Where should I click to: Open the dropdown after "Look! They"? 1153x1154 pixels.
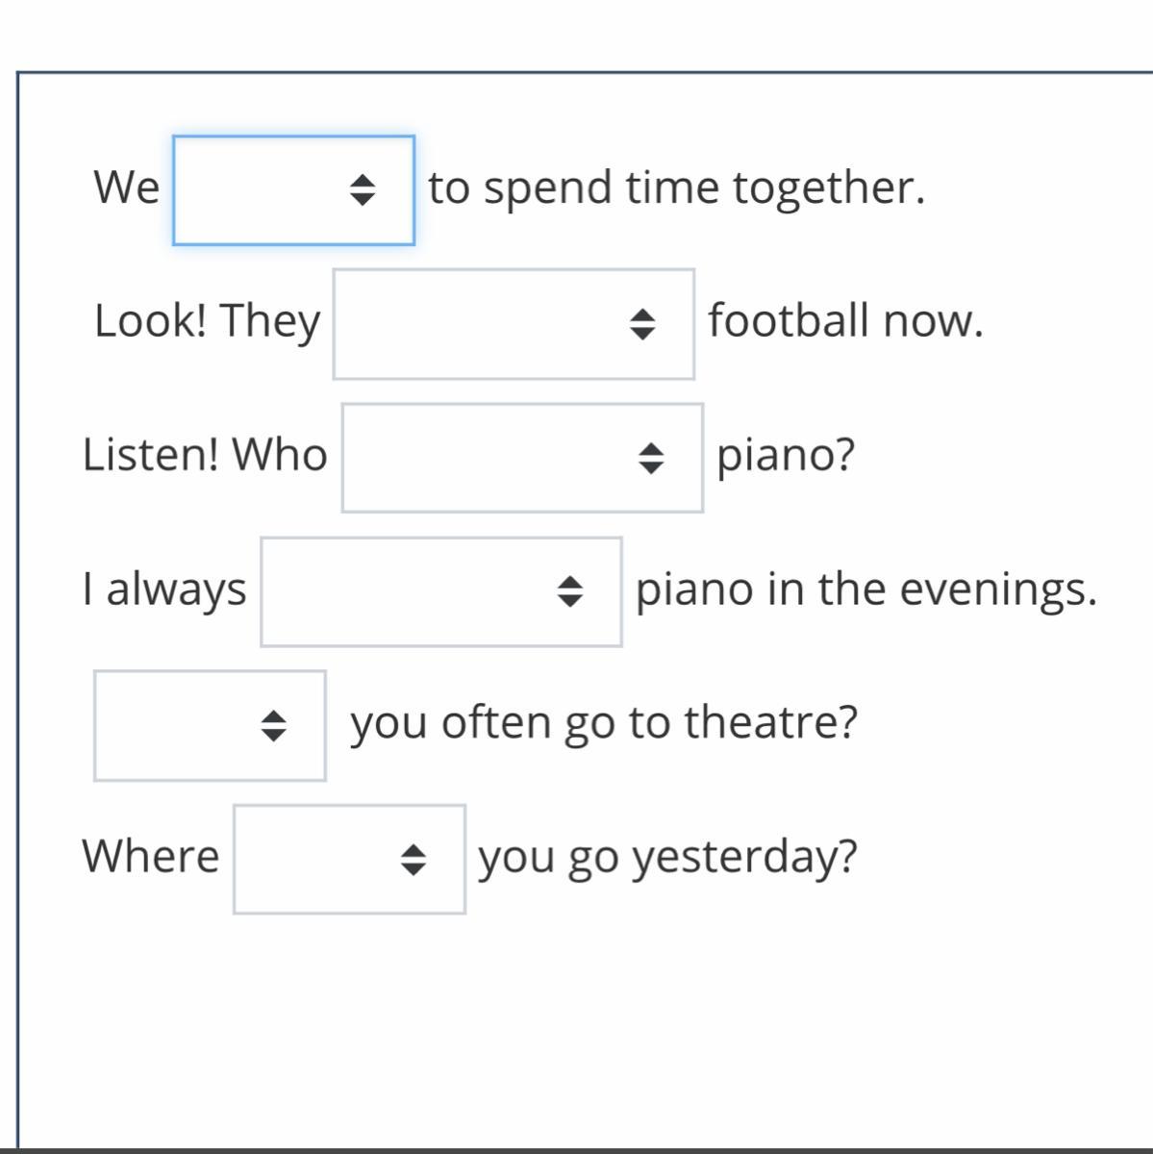click(x=514, y=324)
